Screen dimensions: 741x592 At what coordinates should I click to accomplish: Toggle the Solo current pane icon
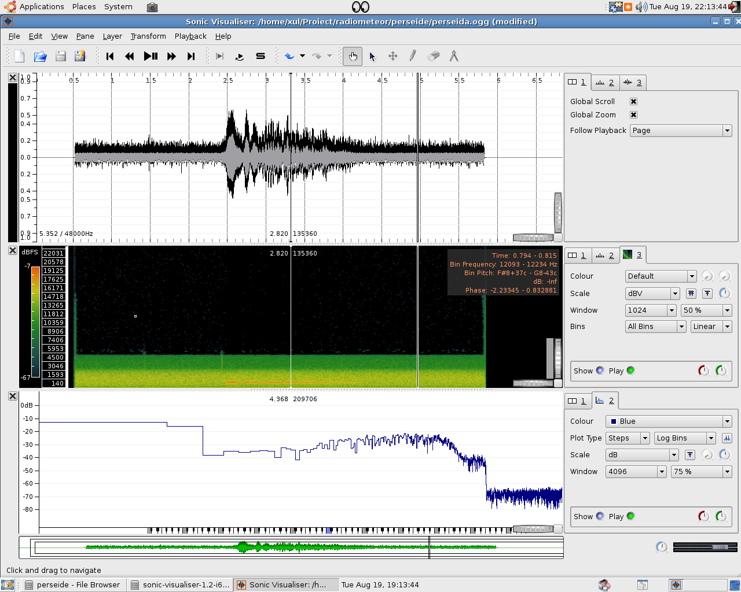tap(261, 56)
